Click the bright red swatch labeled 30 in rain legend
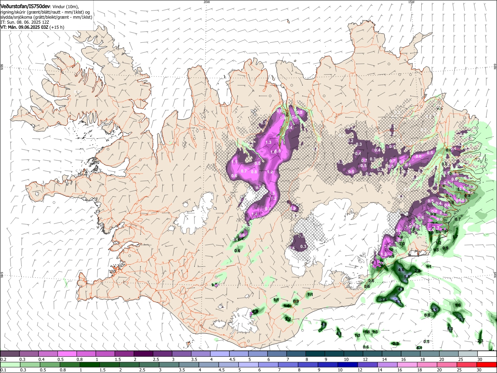 tap(486, 365)
